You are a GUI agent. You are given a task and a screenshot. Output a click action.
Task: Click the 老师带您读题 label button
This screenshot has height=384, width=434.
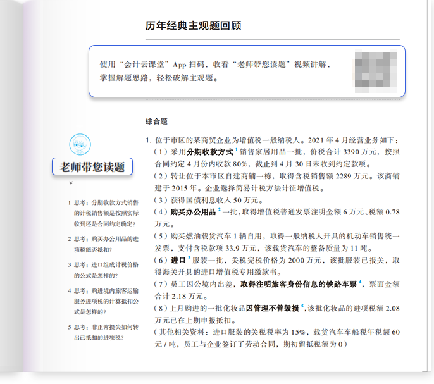(92, 167)
